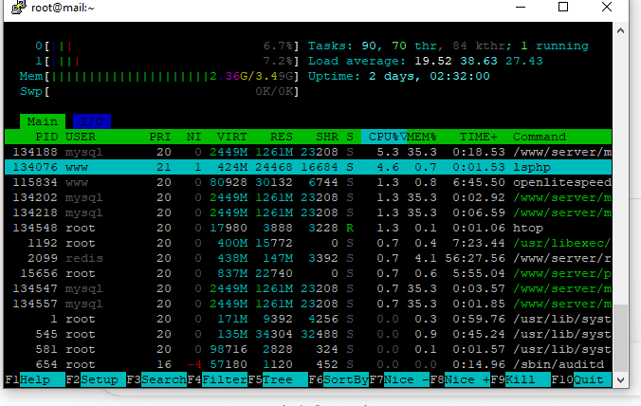
Task: Select process row with PID 1
Action: [308, 319]
